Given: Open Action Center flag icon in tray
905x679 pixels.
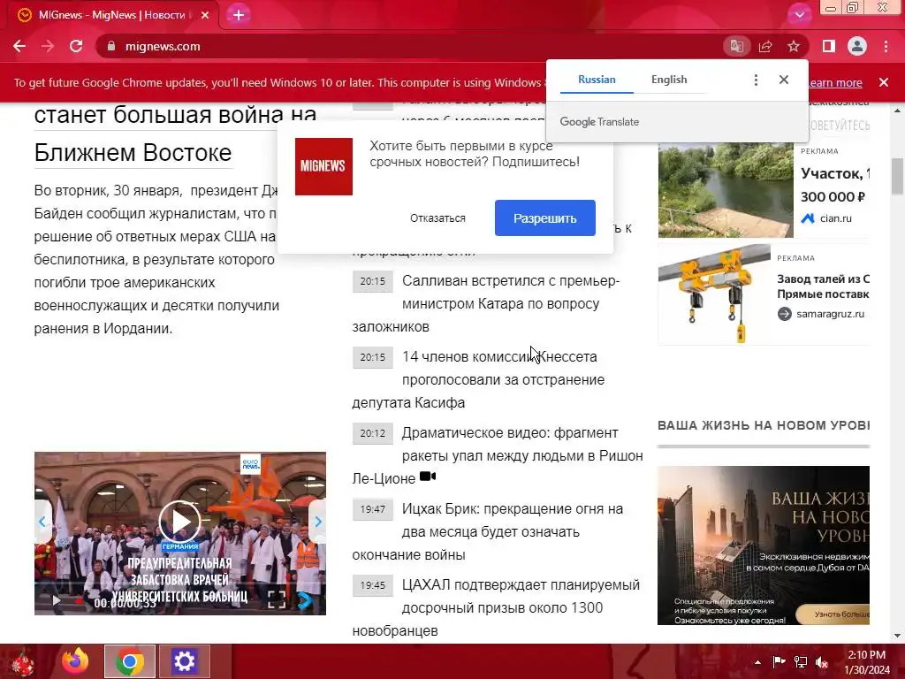Looking at the screenshot, I should (x=779, y=661).
